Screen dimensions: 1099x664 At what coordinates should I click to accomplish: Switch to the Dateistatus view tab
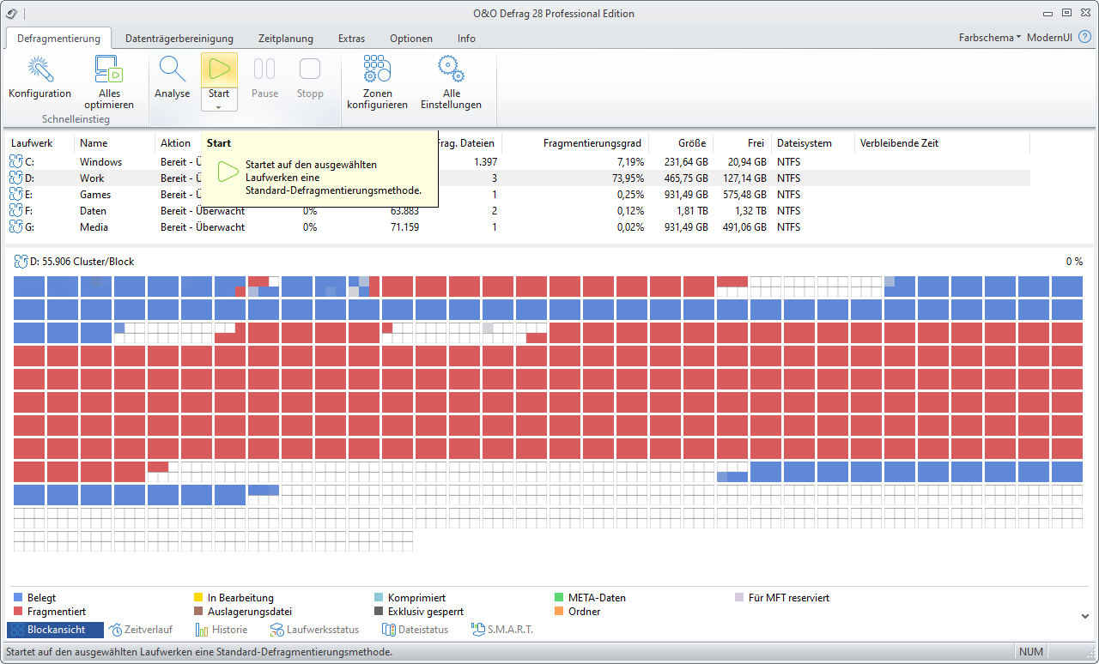point(415,630)
